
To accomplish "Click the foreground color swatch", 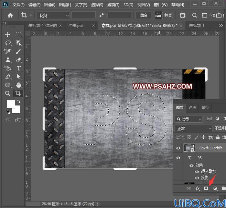I will 11,104.
